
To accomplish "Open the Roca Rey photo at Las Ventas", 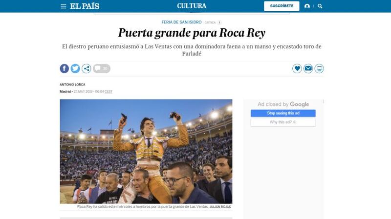I will coord(146,151).
